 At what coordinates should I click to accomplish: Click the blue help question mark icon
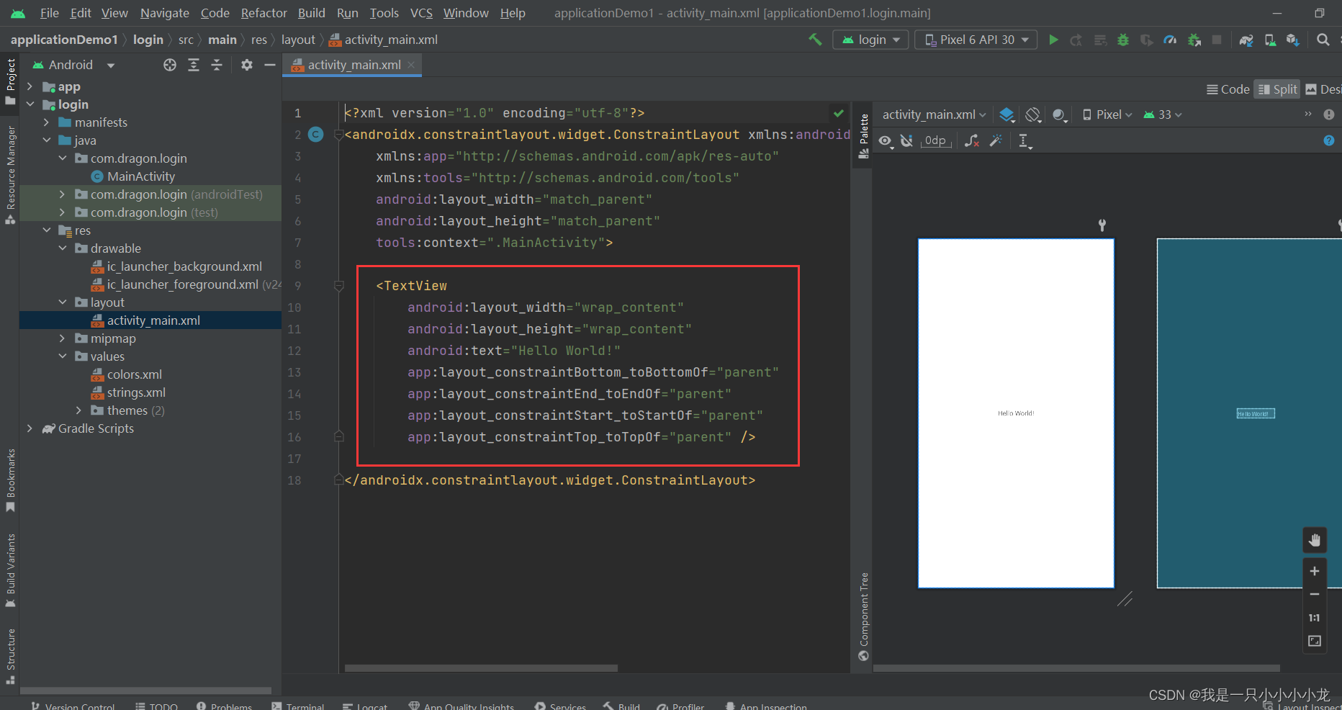tap(1329, 140)
